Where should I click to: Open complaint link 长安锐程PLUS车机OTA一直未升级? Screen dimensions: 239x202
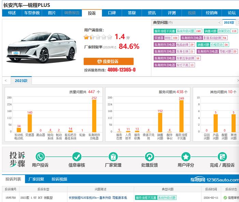98,198
